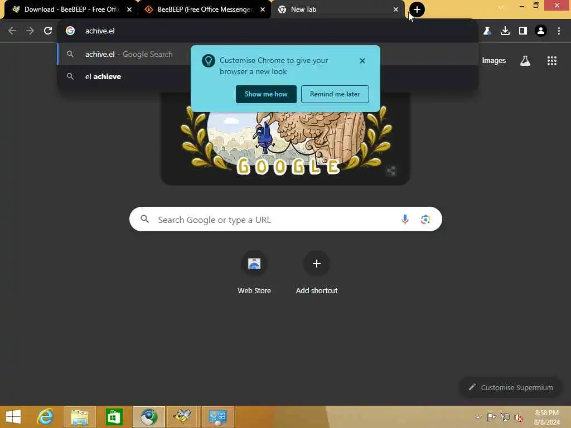Toggle the side panel icon
Screen dimensions: 571x428
523,31
